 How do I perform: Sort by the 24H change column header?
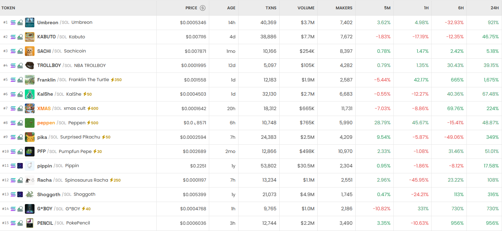pos(494,8)
